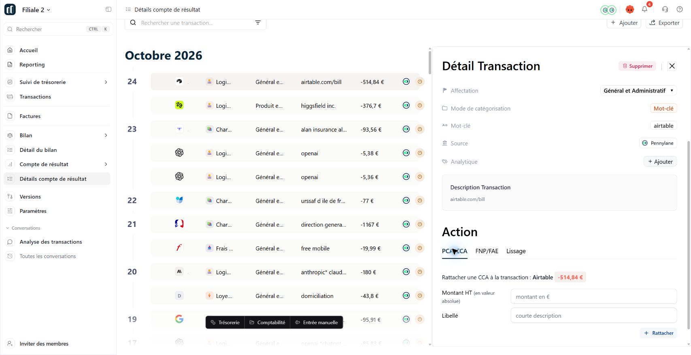Click the Rattacher button

point(658,333)
